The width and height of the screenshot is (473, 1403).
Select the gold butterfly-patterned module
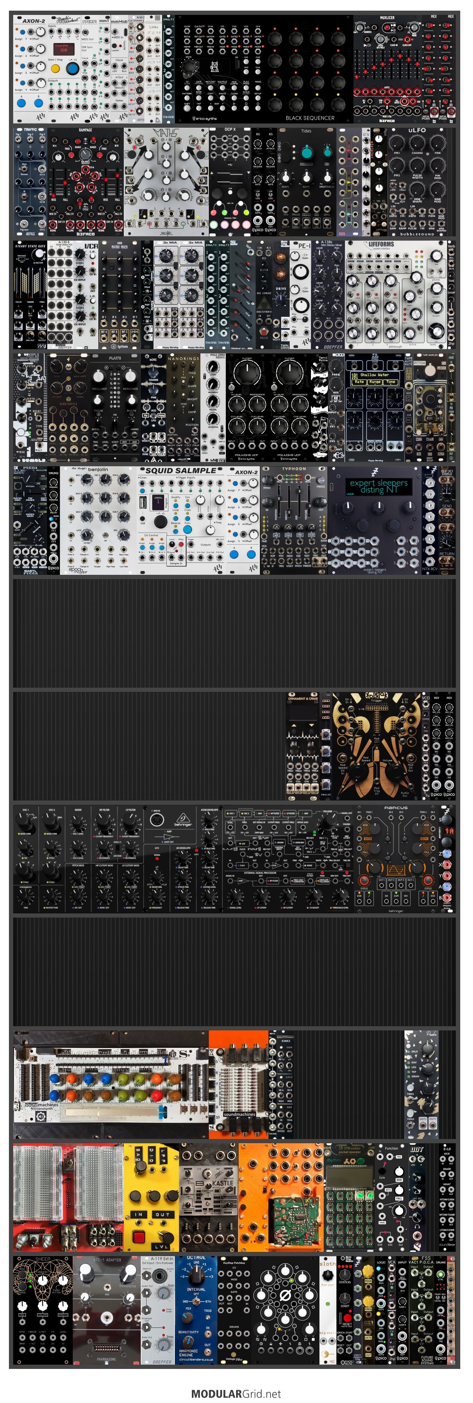pos(377,745)
